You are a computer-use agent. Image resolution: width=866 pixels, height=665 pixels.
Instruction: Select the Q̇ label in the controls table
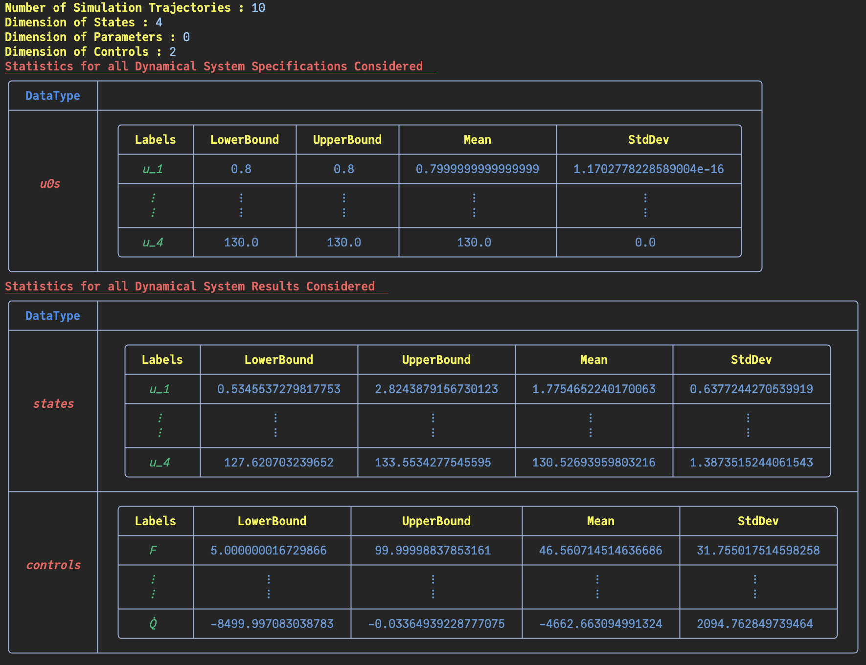point(153,623)
